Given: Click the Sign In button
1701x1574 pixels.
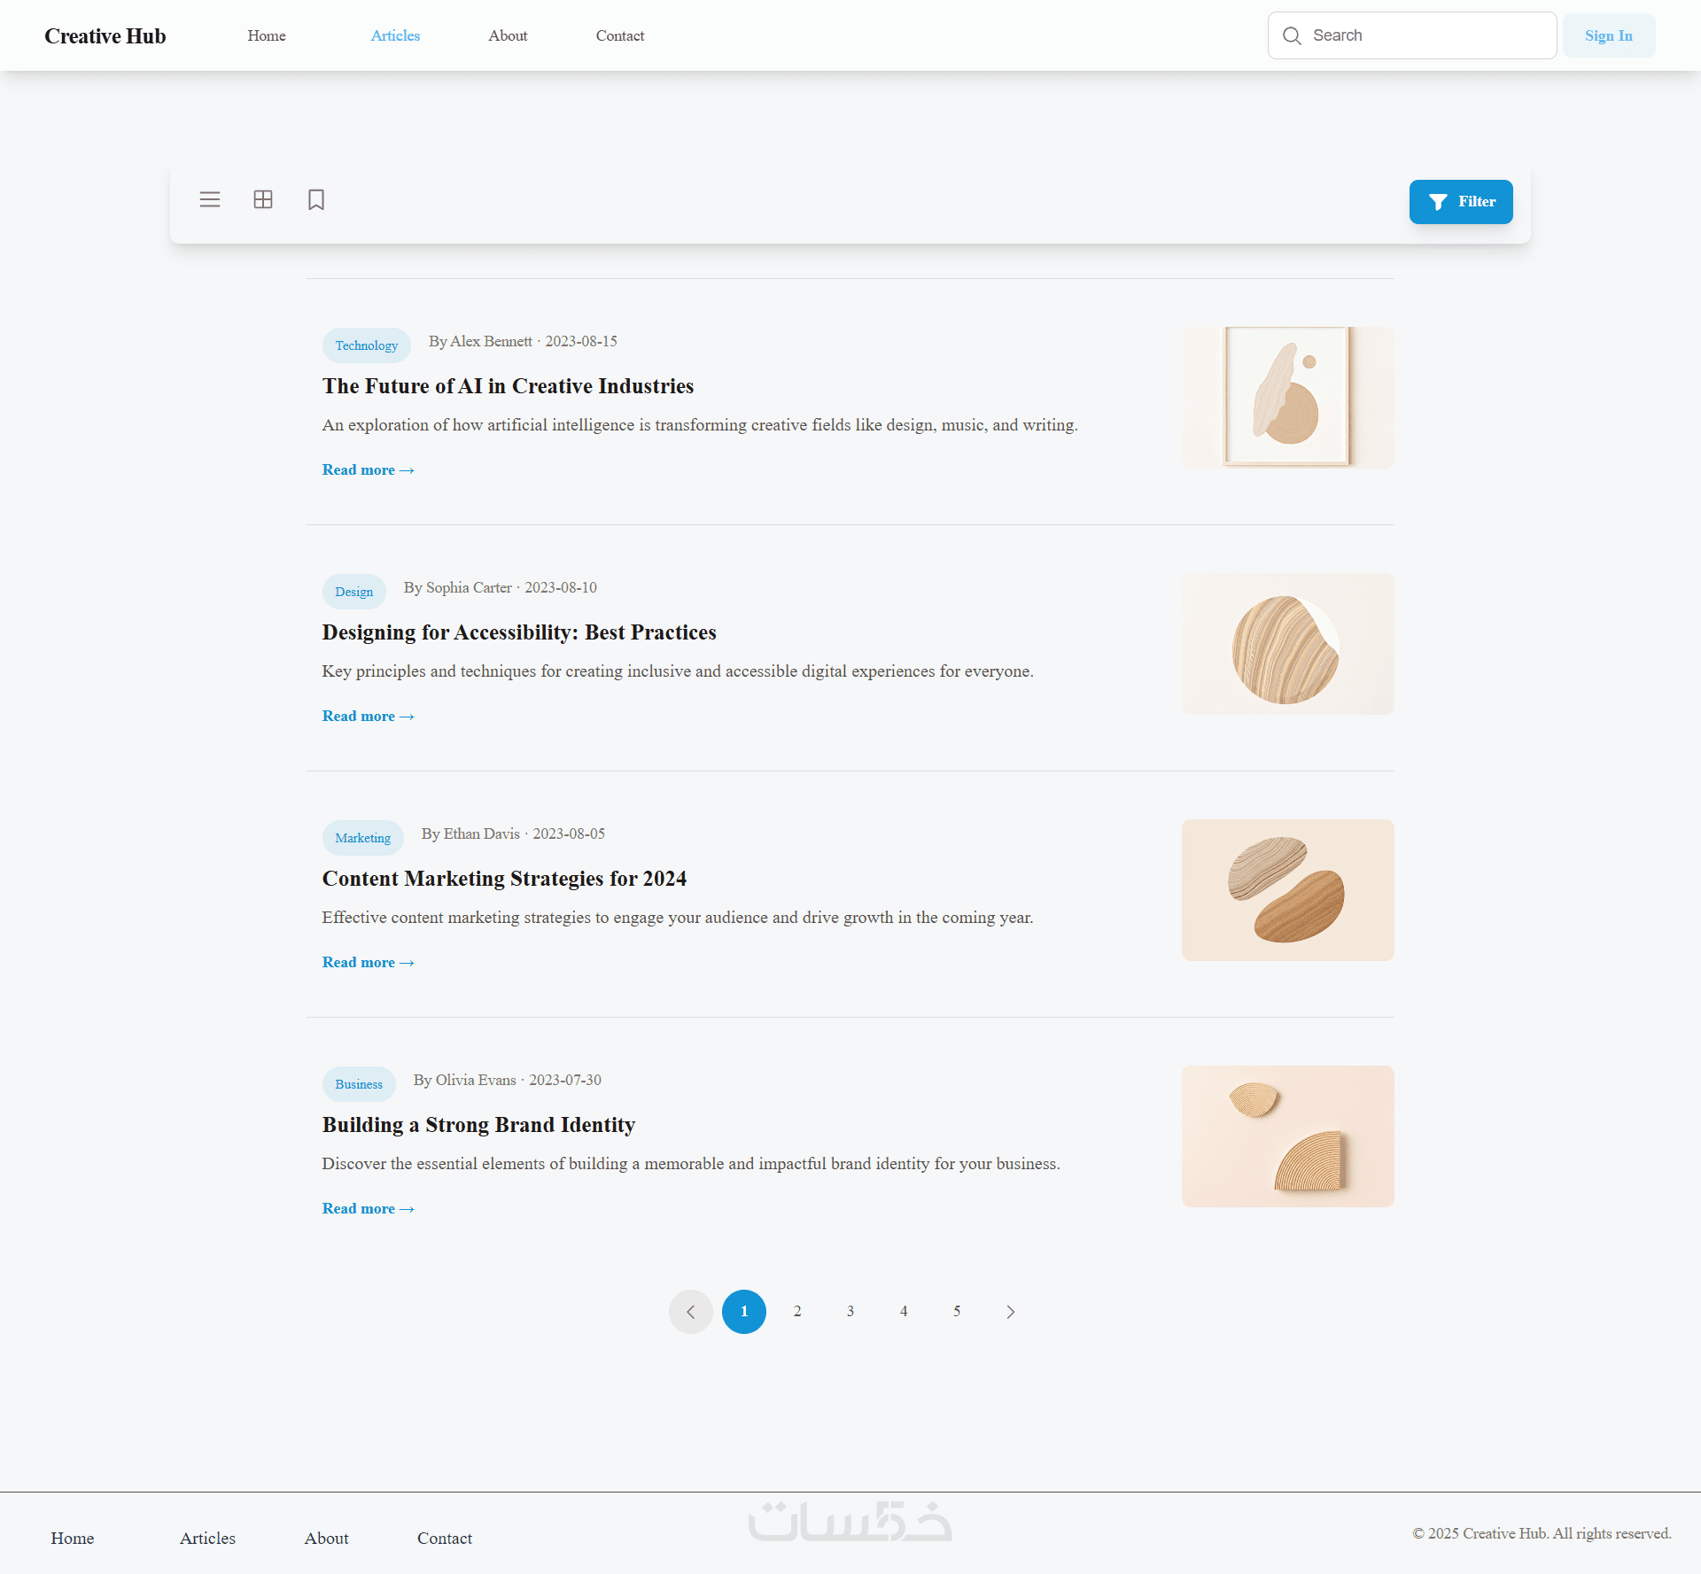Looking at the screenshot, I should coord(1608,35).
